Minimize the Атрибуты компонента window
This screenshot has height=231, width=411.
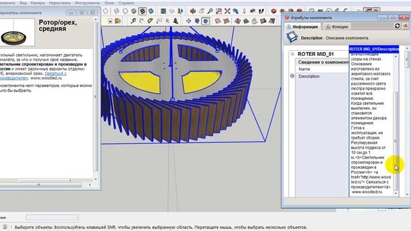click(383, 17)
